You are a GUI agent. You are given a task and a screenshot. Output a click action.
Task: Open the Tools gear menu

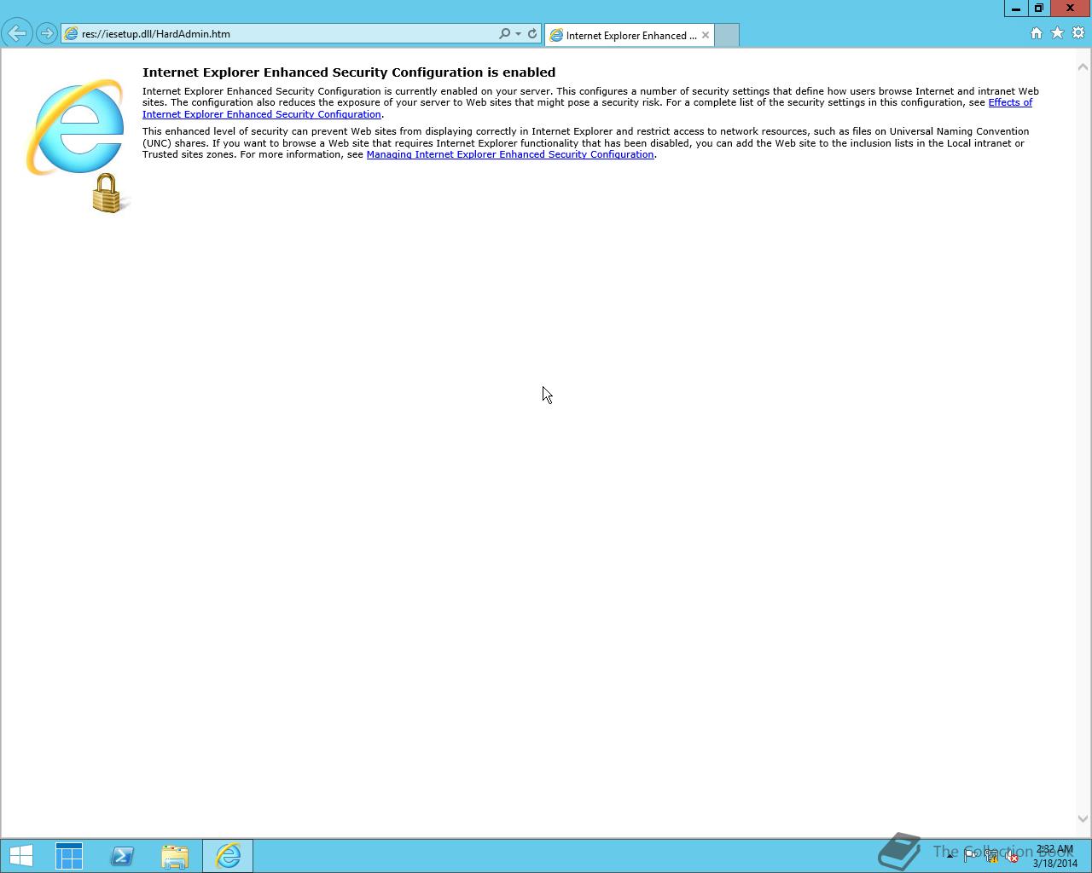[1078, 33]
